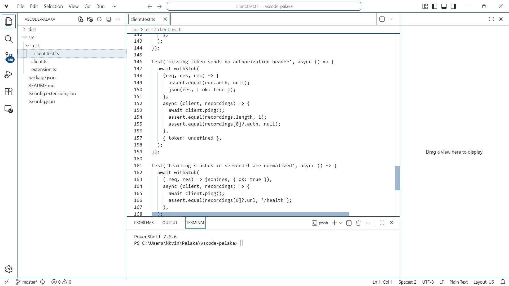
Task: Open the Search view in activity bar
Action: pyautogui.click(x=9, y=39)
